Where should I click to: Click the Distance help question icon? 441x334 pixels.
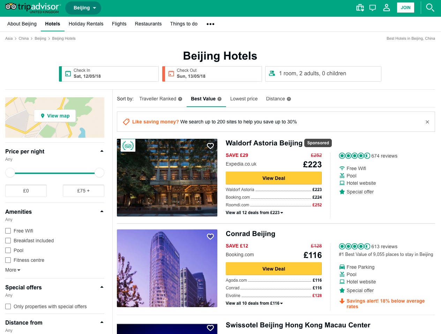coord(289,99)
